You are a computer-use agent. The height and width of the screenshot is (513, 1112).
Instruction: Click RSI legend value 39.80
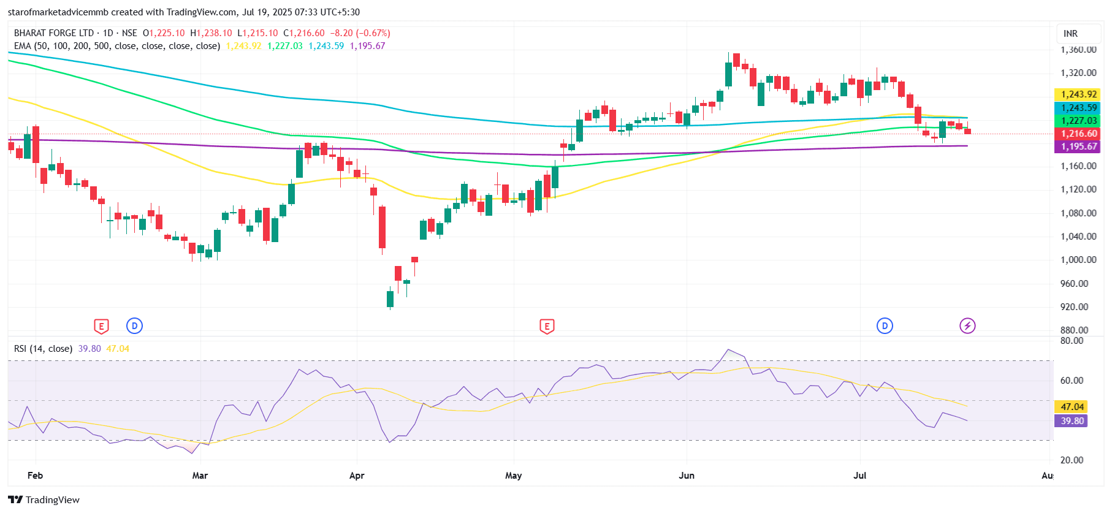coord(89,349)
